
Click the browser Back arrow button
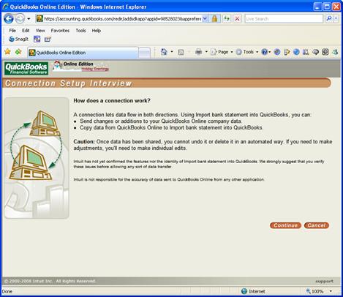(x=9, y=19)
